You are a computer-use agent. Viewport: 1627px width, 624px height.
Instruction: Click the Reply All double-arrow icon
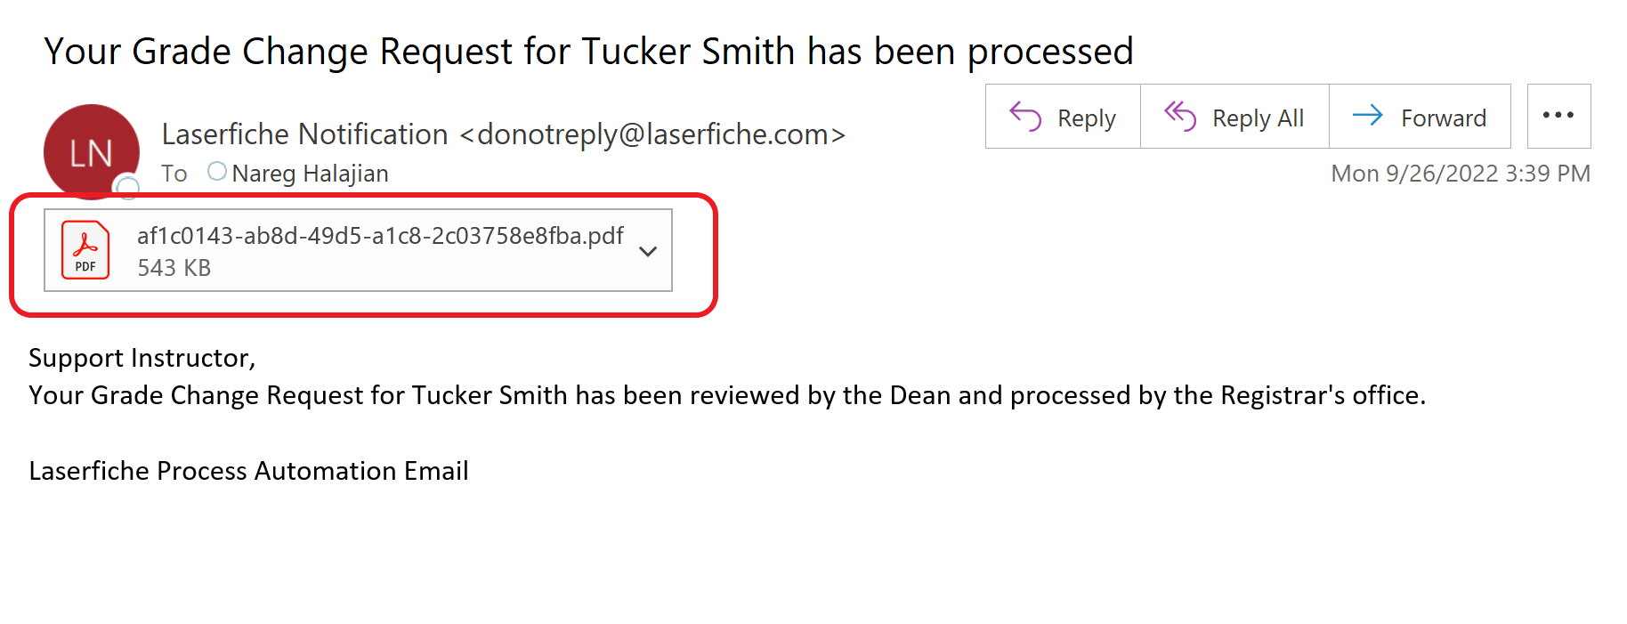coord(1180,117)
